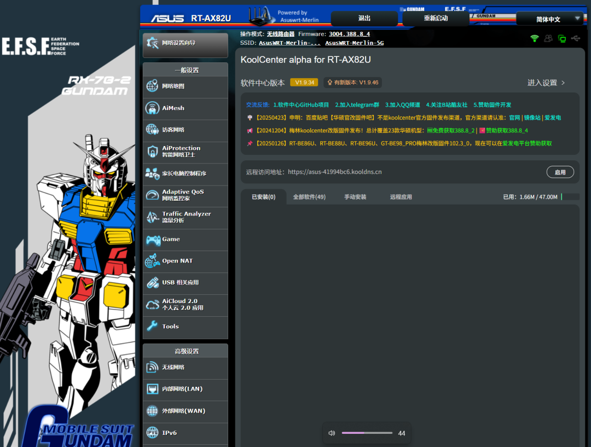Click the 家长电脑控制程序 icon
Viewport: 591px width, 447px height.
(x=152, y=173)
